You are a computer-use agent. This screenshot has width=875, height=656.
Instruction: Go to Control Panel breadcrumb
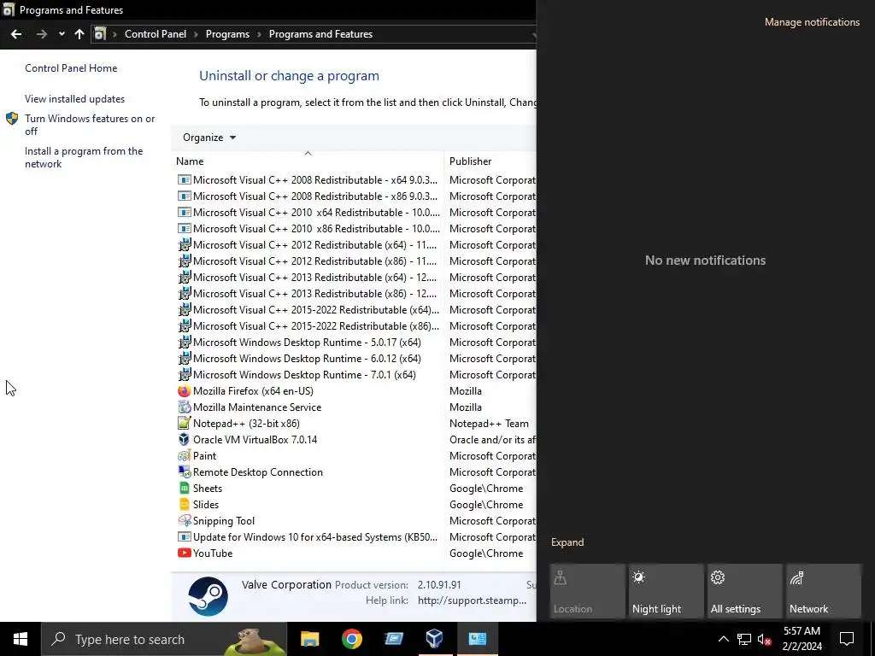coord(156,34)
